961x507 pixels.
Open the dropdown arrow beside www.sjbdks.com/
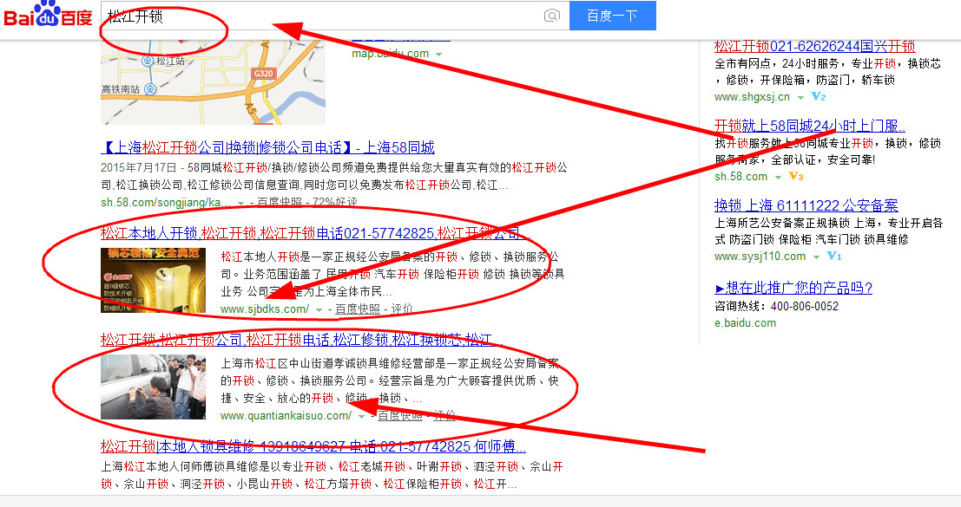click(319, 310)
